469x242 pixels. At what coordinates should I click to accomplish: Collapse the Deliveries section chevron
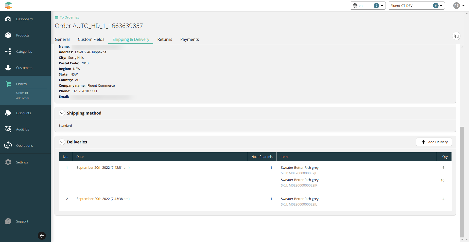(62, 142)
